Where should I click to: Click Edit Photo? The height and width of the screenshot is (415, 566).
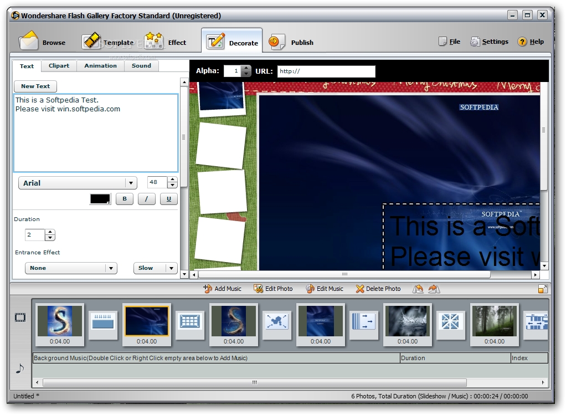click(x=273, y=289)
